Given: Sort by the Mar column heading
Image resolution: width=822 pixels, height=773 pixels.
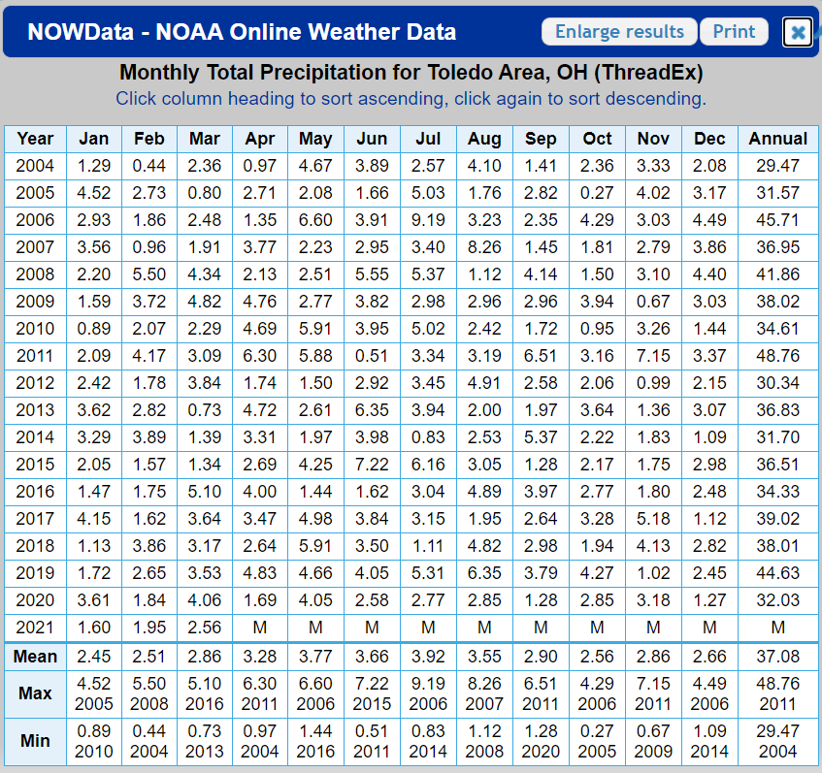Looking at the screenshot, I should (205, 139).
